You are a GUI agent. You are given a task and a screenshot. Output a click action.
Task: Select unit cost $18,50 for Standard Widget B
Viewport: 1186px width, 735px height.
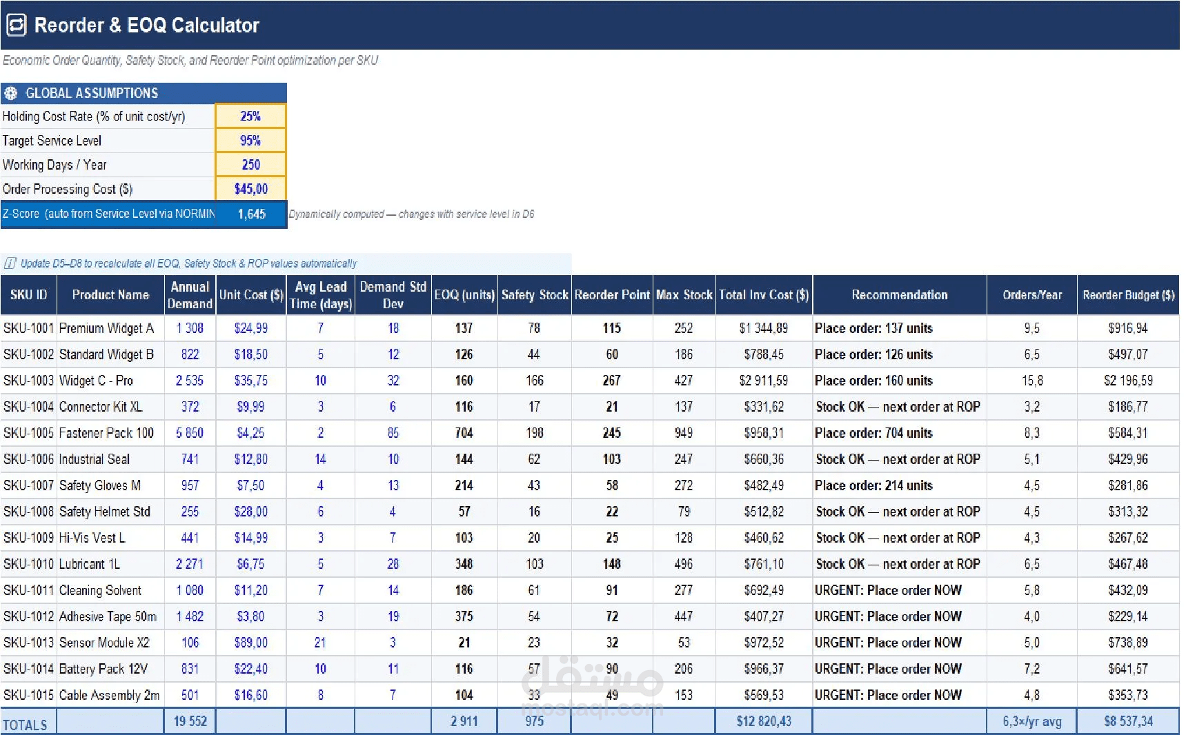pos(251,354)
